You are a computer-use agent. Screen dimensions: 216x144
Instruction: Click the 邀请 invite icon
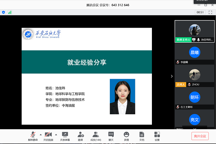click(80, 136)
